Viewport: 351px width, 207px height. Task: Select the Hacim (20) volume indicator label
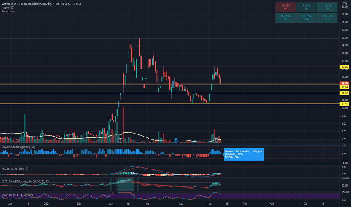[x=8, y=8]
